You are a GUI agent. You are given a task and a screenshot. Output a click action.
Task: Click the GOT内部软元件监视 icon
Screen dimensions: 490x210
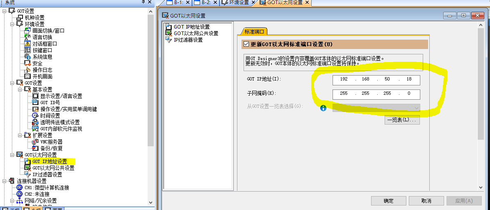coord(35,129)
